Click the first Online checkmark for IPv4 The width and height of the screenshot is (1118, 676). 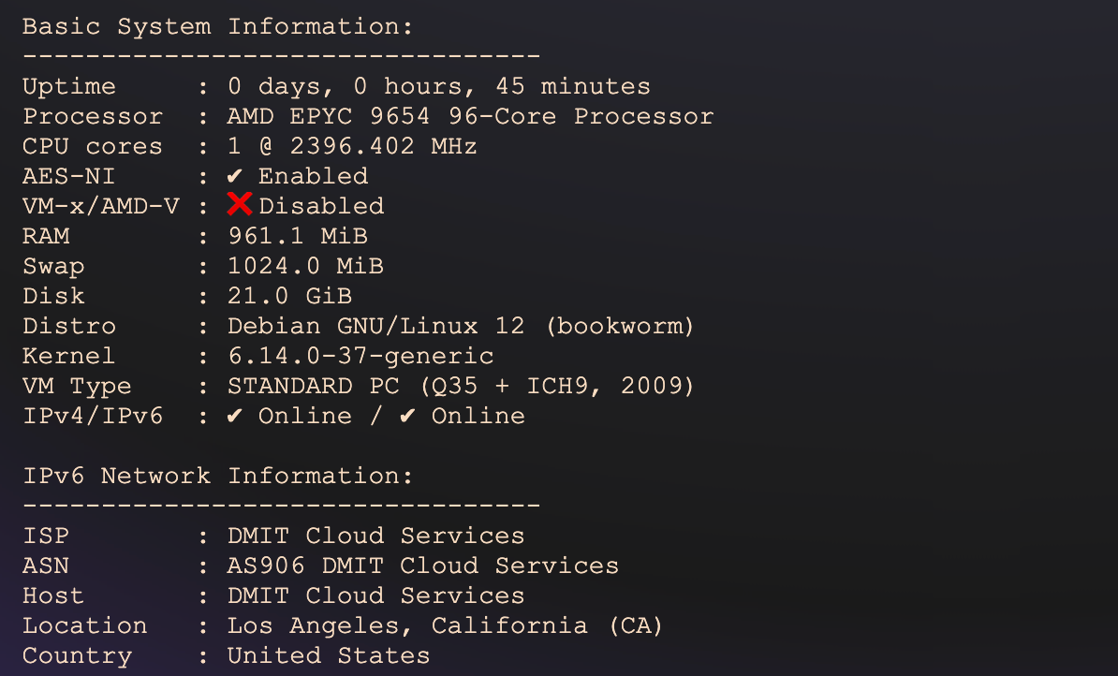pos(235,416)
